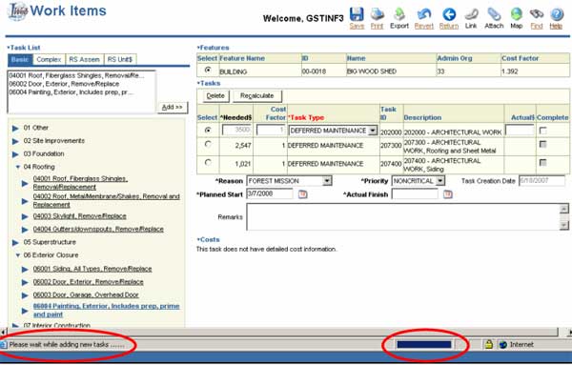Click the Cost Factor input field
This screenshot has width=572, height=365.
271,131
